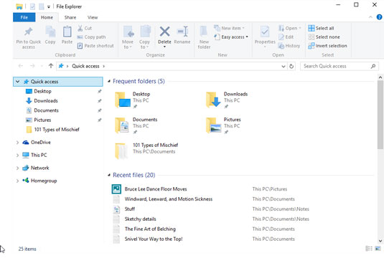Click the Edit icon in Open group
The height and width of the screenshot is (258, 384).
[281, 37]
